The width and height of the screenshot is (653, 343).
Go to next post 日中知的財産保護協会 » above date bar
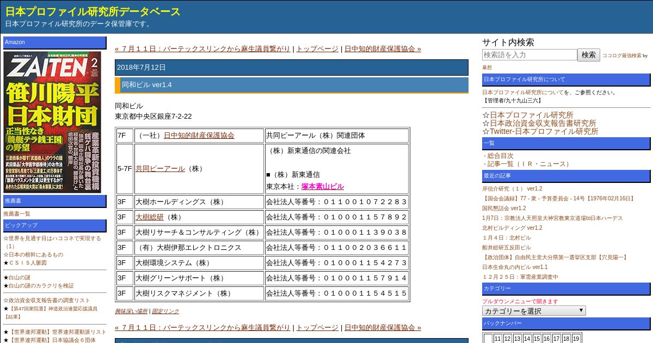383,49
